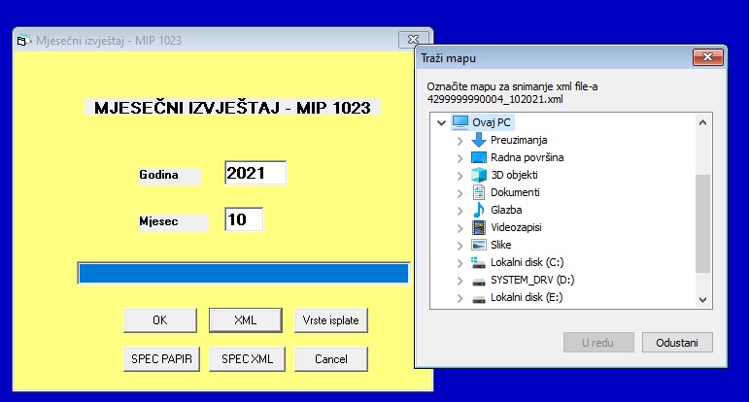Collapse the Ovaj PC tree node
This screenshot has width=749, height=402.
click(442, 123)
